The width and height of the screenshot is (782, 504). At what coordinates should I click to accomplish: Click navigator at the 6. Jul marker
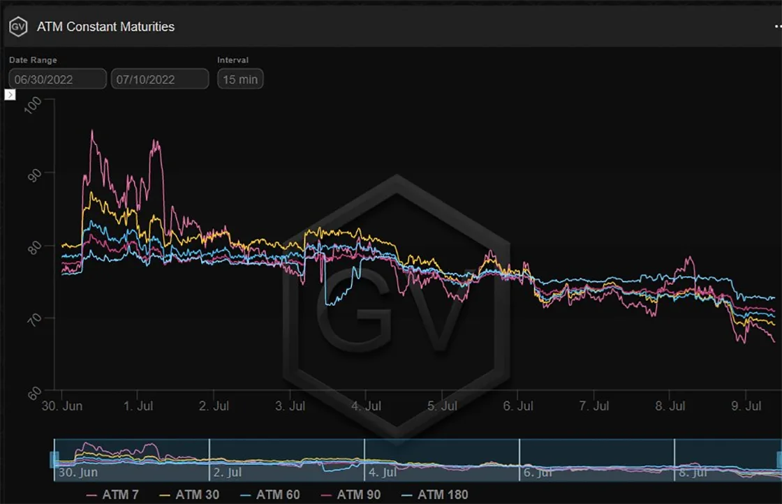538,472
